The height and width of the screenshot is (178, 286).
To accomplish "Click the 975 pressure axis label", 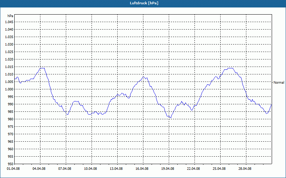I will pyautogui.click(x=11, y=127).
